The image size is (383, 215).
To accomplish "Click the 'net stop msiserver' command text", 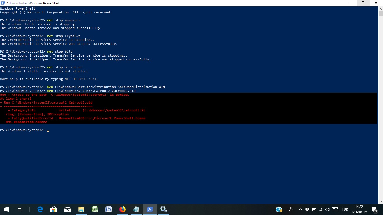I will pyautogui.click(x=65, y=67).
